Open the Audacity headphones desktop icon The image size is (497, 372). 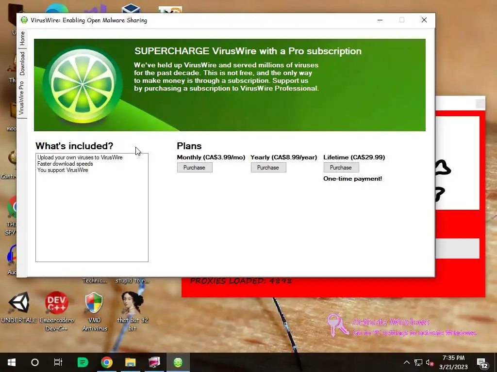tap(12, 260)
